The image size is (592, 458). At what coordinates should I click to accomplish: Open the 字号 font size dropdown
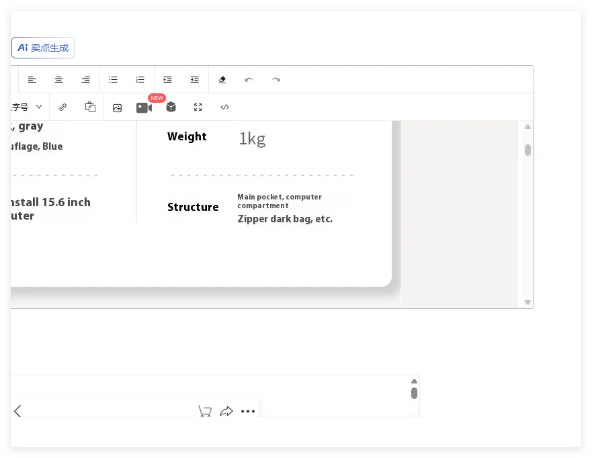point(26,107)
